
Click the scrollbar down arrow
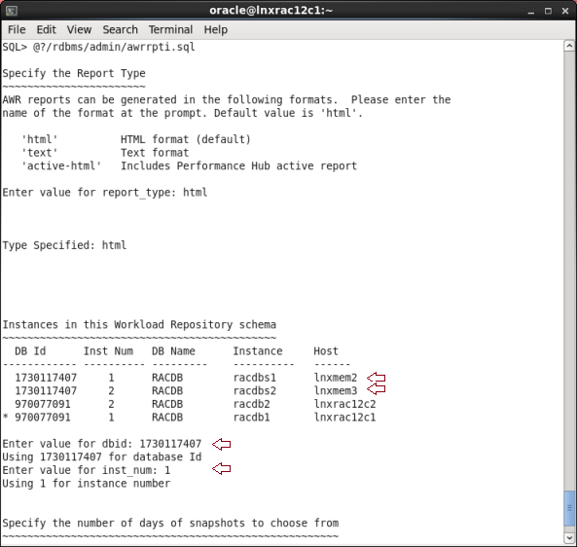click(569, 538)
